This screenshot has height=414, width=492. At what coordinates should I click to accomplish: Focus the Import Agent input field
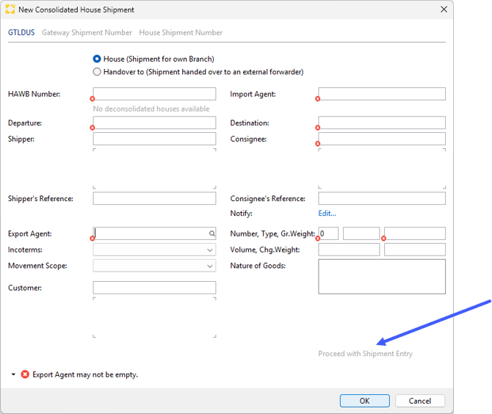pos(382,94)
